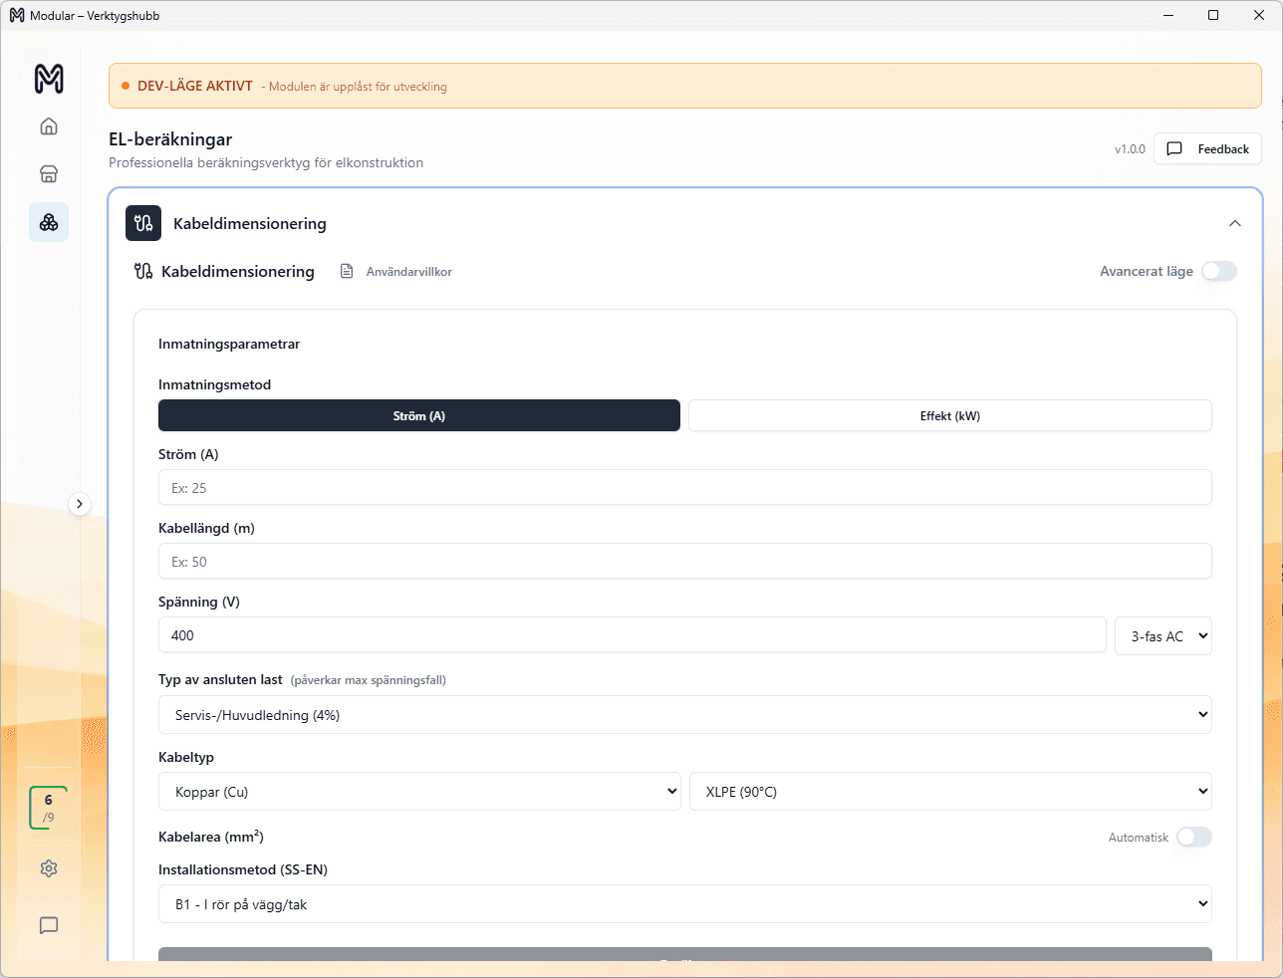Click the Kabellängd (m) input field

coord(684,562)
